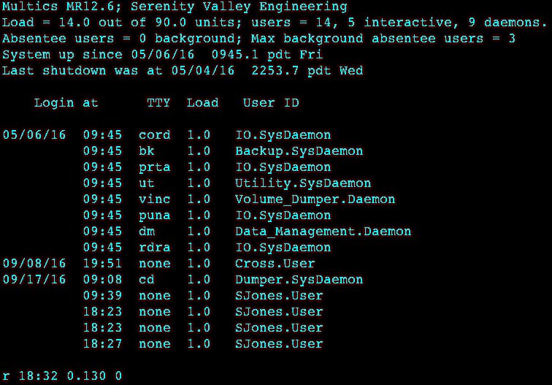Click the Multics MR12.6 header line
This screenshot has height=385, width=552.
[175, 7]
